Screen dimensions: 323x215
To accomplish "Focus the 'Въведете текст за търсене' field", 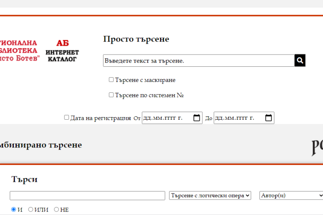I will click(199, 61).
